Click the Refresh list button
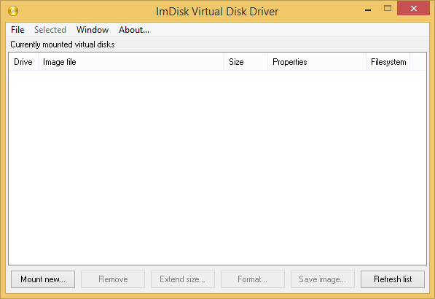Image resolution: width=435 pixels, height=299 pixels. point(393,279)
